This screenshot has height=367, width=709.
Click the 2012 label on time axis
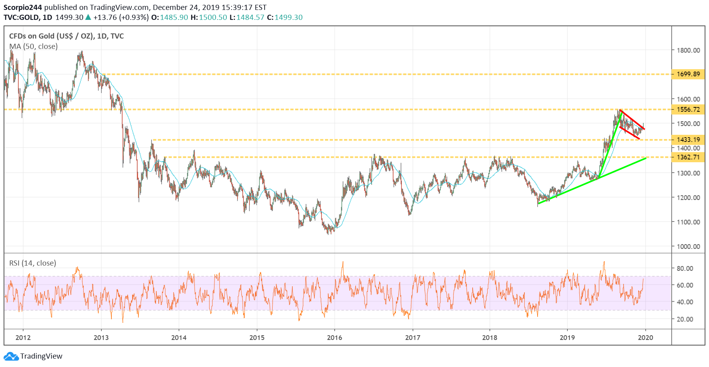pos(23,338)
